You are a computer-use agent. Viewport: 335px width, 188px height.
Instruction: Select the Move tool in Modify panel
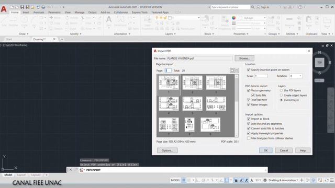coord(55,18)
